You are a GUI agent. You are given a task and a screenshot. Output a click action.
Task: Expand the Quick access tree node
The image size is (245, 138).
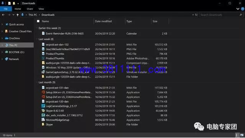point(2,24)
